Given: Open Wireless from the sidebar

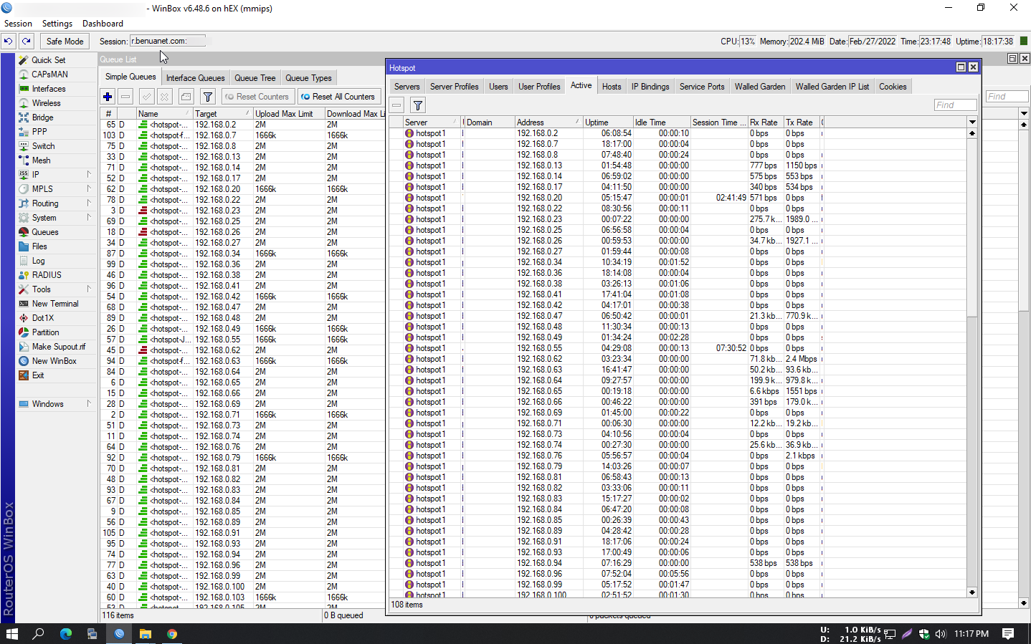Looking at the screenshot, I should click(x=46, y=103).
